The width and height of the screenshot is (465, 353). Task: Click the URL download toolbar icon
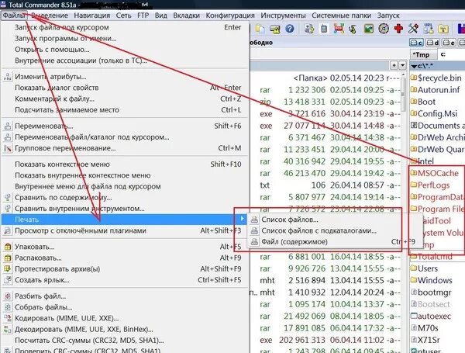tap(429, 29)
